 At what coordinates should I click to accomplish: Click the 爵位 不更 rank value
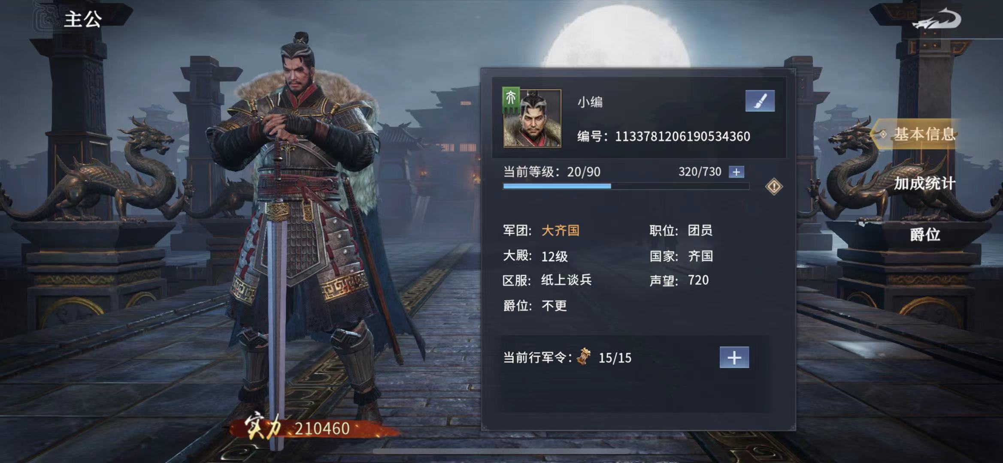pyautogui.click(x=554, y=306)
